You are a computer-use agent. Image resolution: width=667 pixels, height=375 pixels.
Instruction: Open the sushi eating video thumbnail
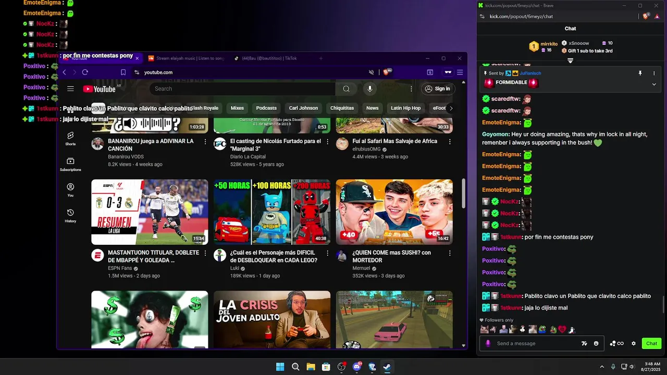[394, 212]
